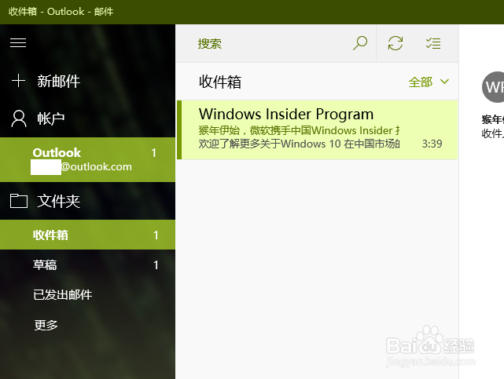The image size is (504, 379).
Task: Select the Outlook account entry
Action: tap(87, 159)
